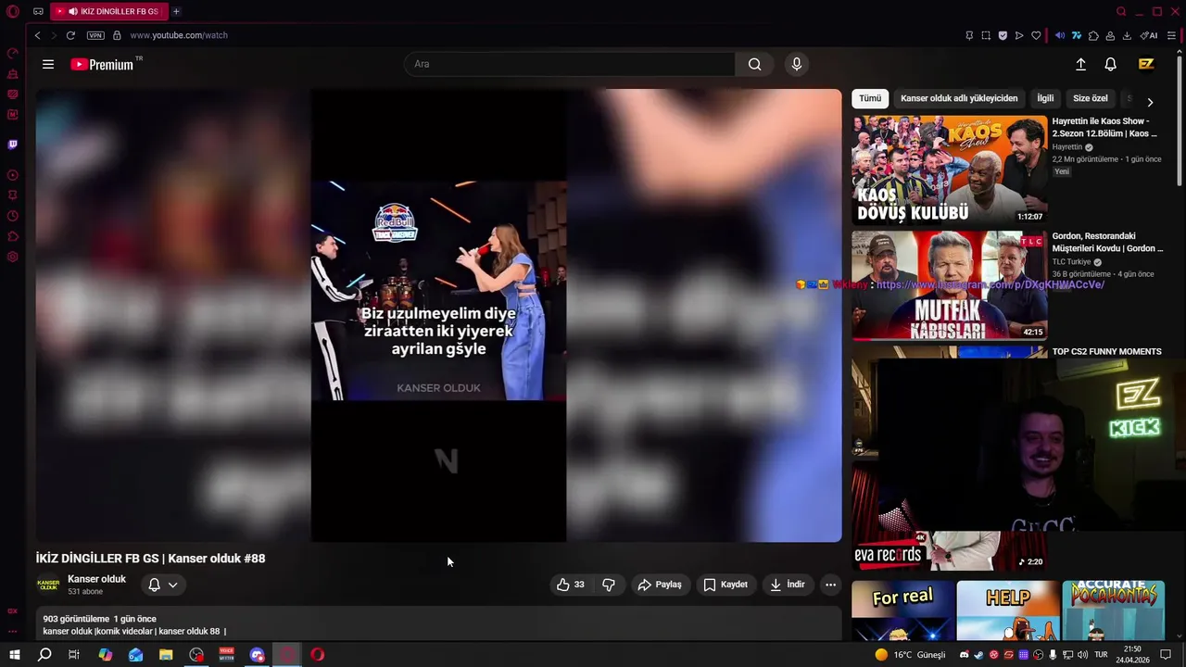Viewport: 1186px width, 667px height.
Task: Open Steam tray icon
Action: coord(978,655)
